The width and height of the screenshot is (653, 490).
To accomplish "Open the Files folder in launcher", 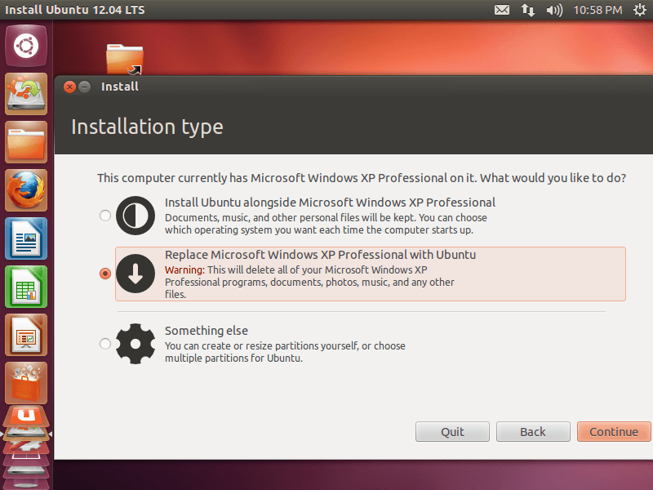I will point(26,142).
